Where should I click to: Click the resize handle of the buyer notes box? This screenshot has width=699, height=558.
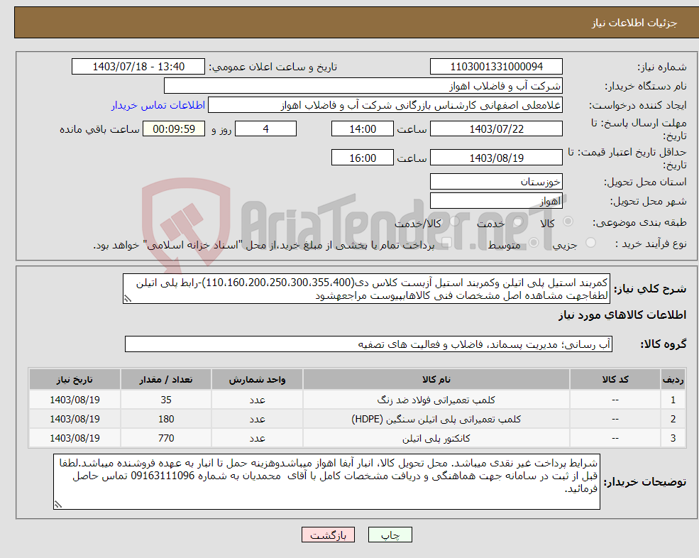(x=58, y=505)
